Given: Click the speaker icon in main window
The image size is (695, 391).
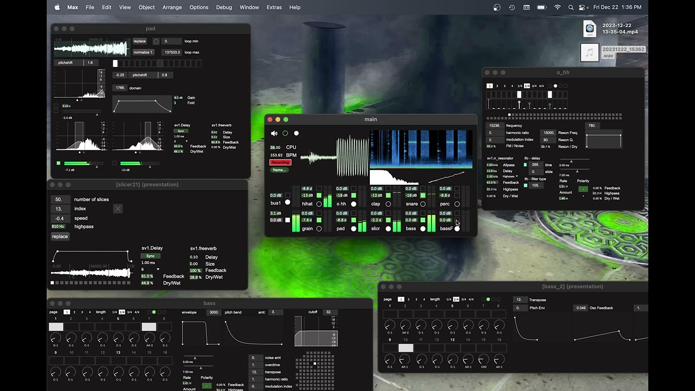Looking at the screenshot, I should pyautogui.click(x=274, y=133).
